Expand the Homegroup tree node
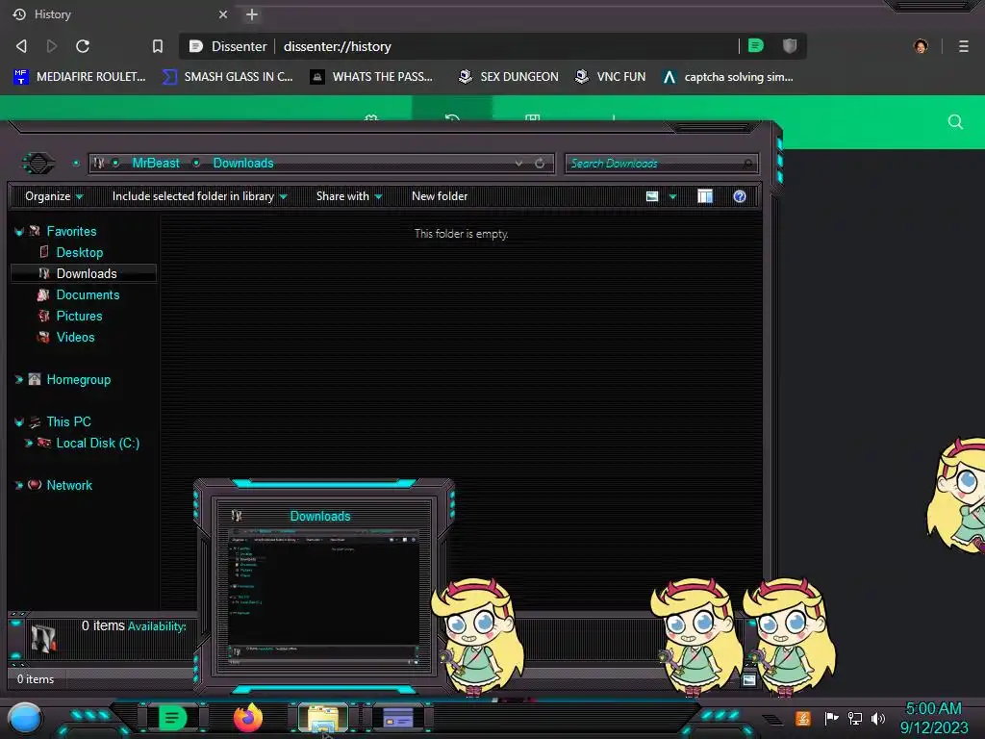The height and width of the screenshot is (739, 985). pos(19,379)
